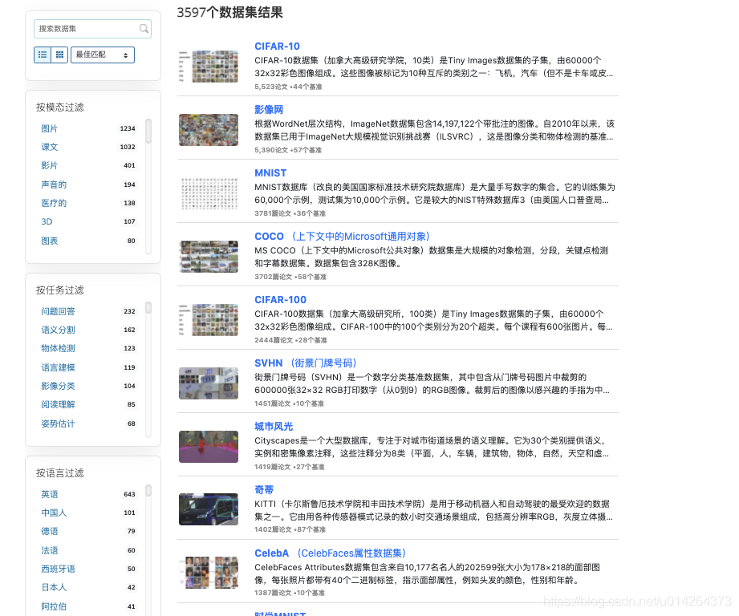The image size is (739, 616).
Task: Filter by 法语 language
Action: click(x=49, y=550)
